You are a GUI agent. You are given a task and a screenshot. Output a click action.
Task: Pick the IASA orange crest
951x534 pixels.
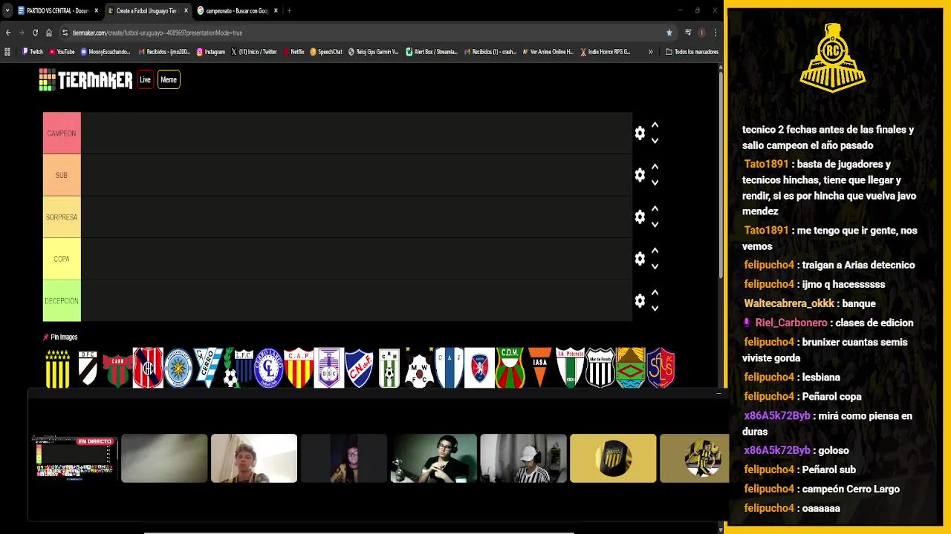pos(540,368)
